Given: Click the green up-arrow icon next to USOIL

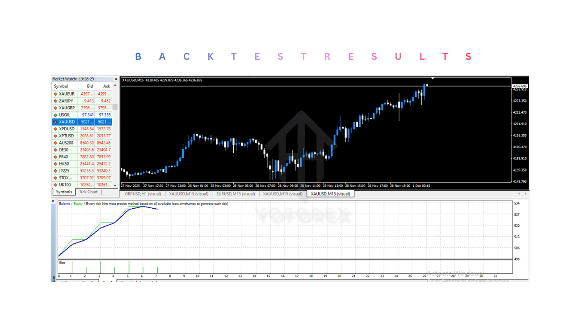Looking at the screenshot, I should [56, 115].
